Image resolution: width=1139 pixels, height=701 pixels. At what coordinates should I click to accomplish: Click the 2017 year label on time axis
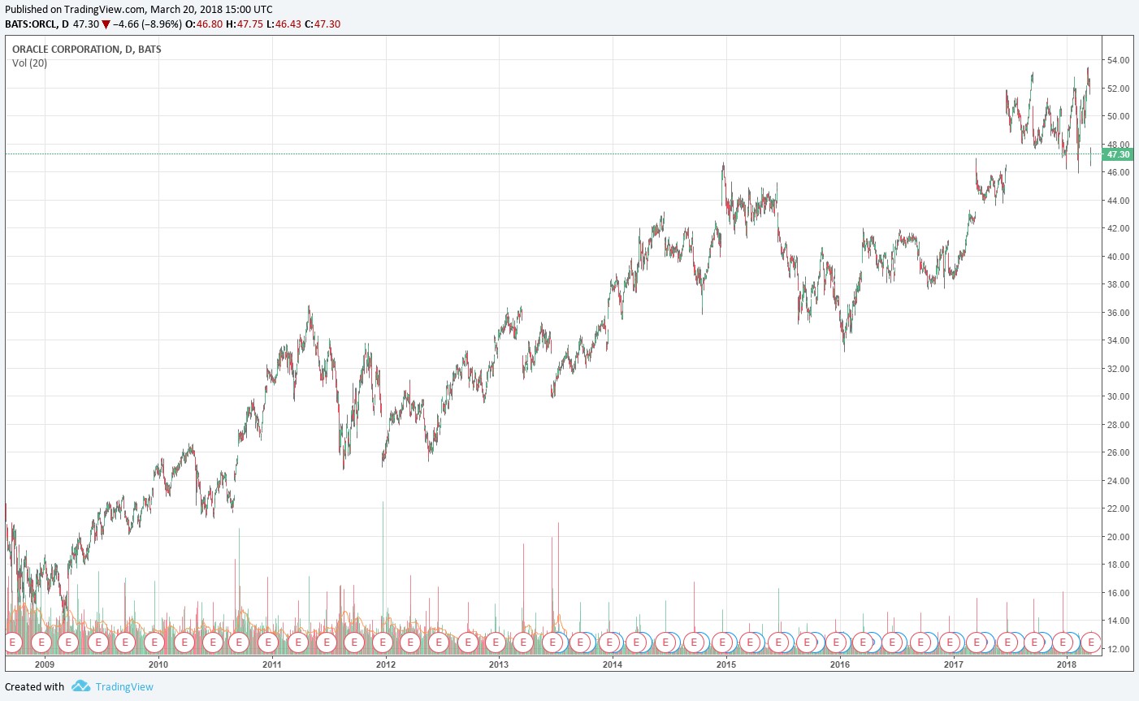[x=953, y=664]
